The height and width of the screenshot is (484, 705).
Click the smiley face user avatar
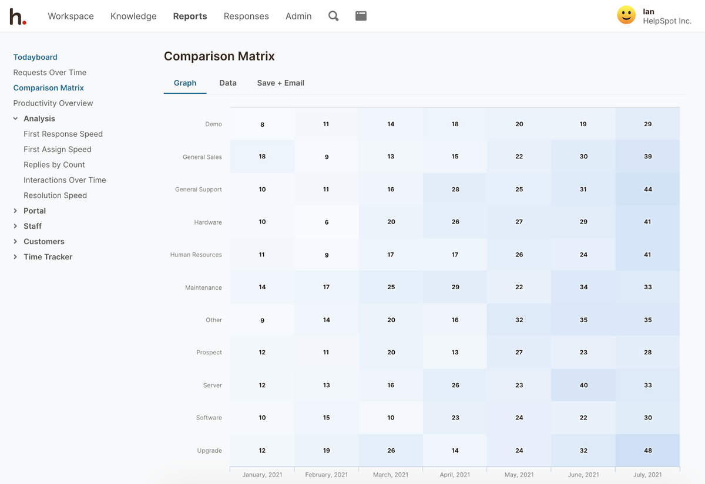(x=626, y=16)
